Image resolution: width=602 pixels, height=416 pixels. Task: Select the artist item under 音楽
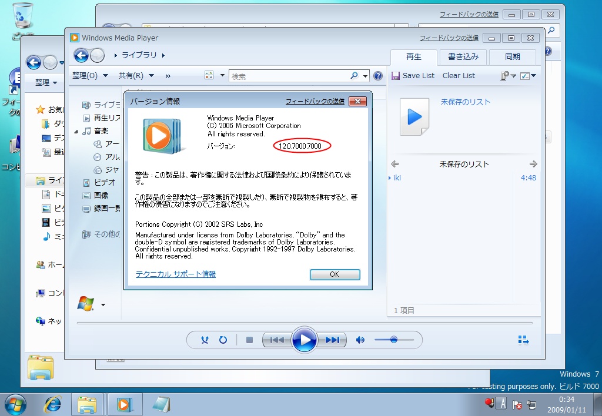pos(107,144)
